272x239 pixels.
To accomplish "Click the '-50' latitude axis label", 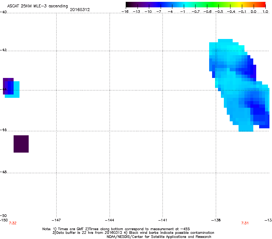I will pos(3,216).
